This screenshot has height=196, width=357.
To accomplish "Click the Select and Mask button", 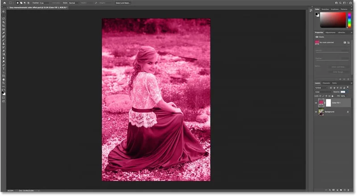I will pos(123,3).
